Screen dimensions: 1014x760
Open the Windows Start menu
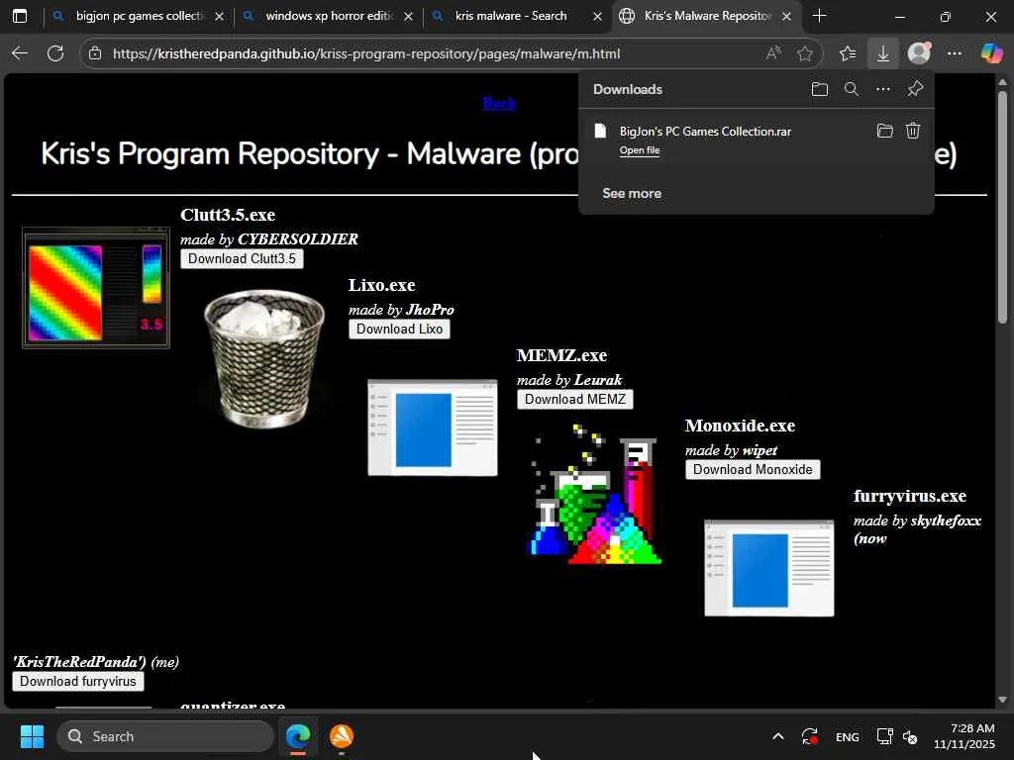32,736
